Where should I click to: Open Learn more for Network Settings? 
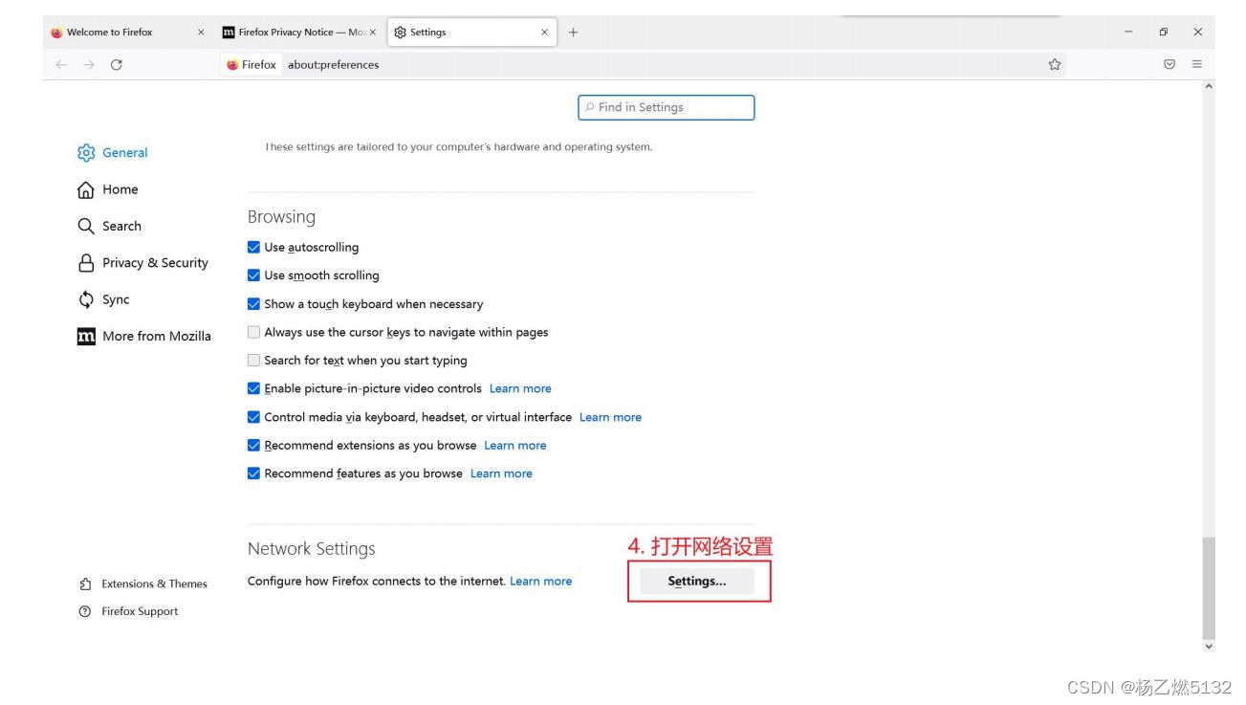click(541, 581)
